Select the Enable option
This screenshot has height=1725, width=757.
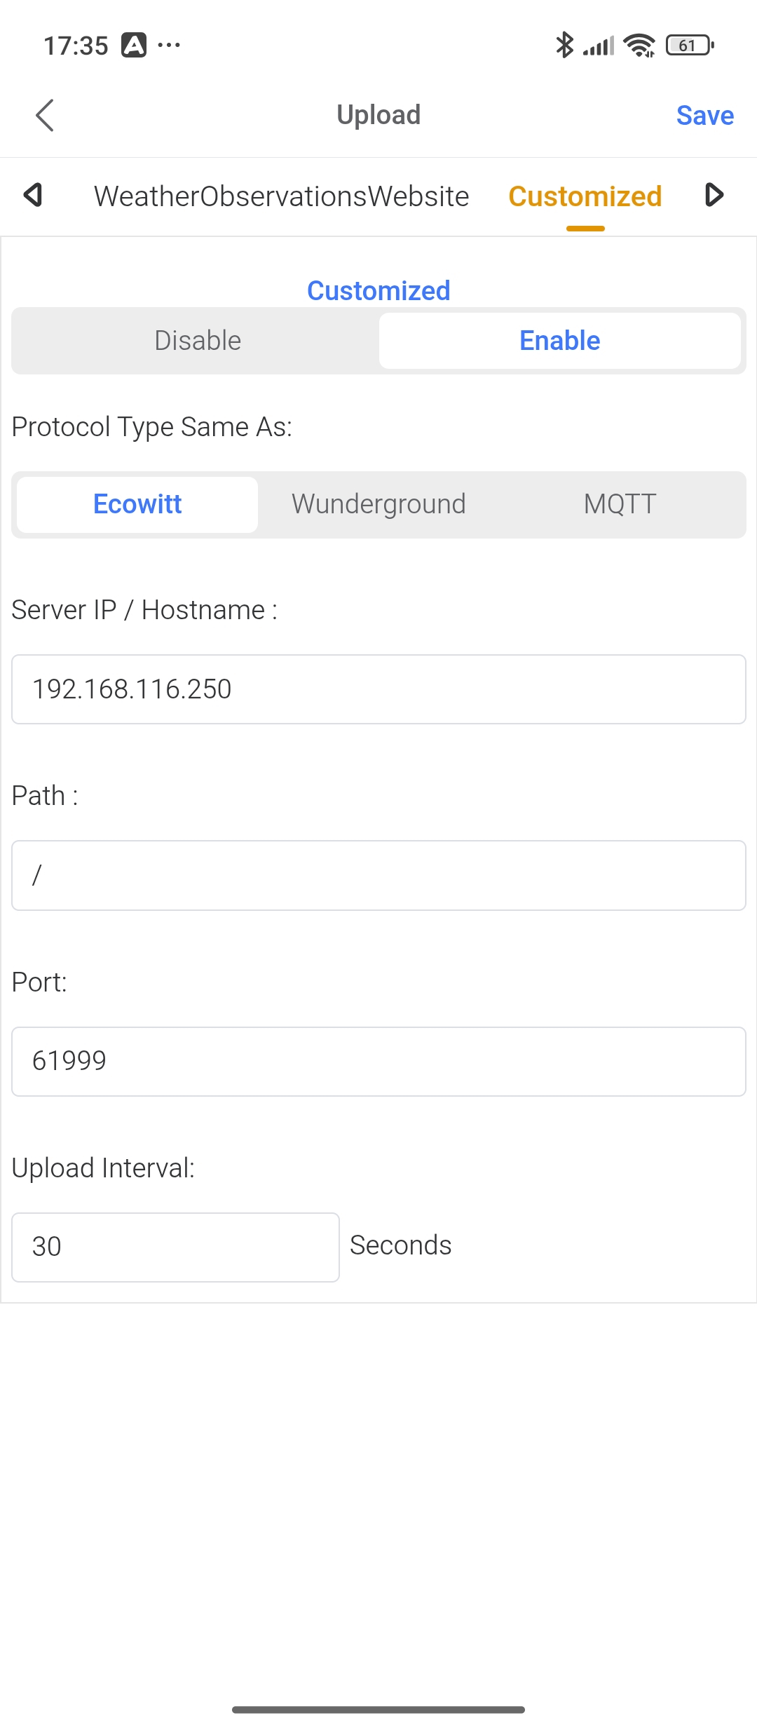(559, 341)
